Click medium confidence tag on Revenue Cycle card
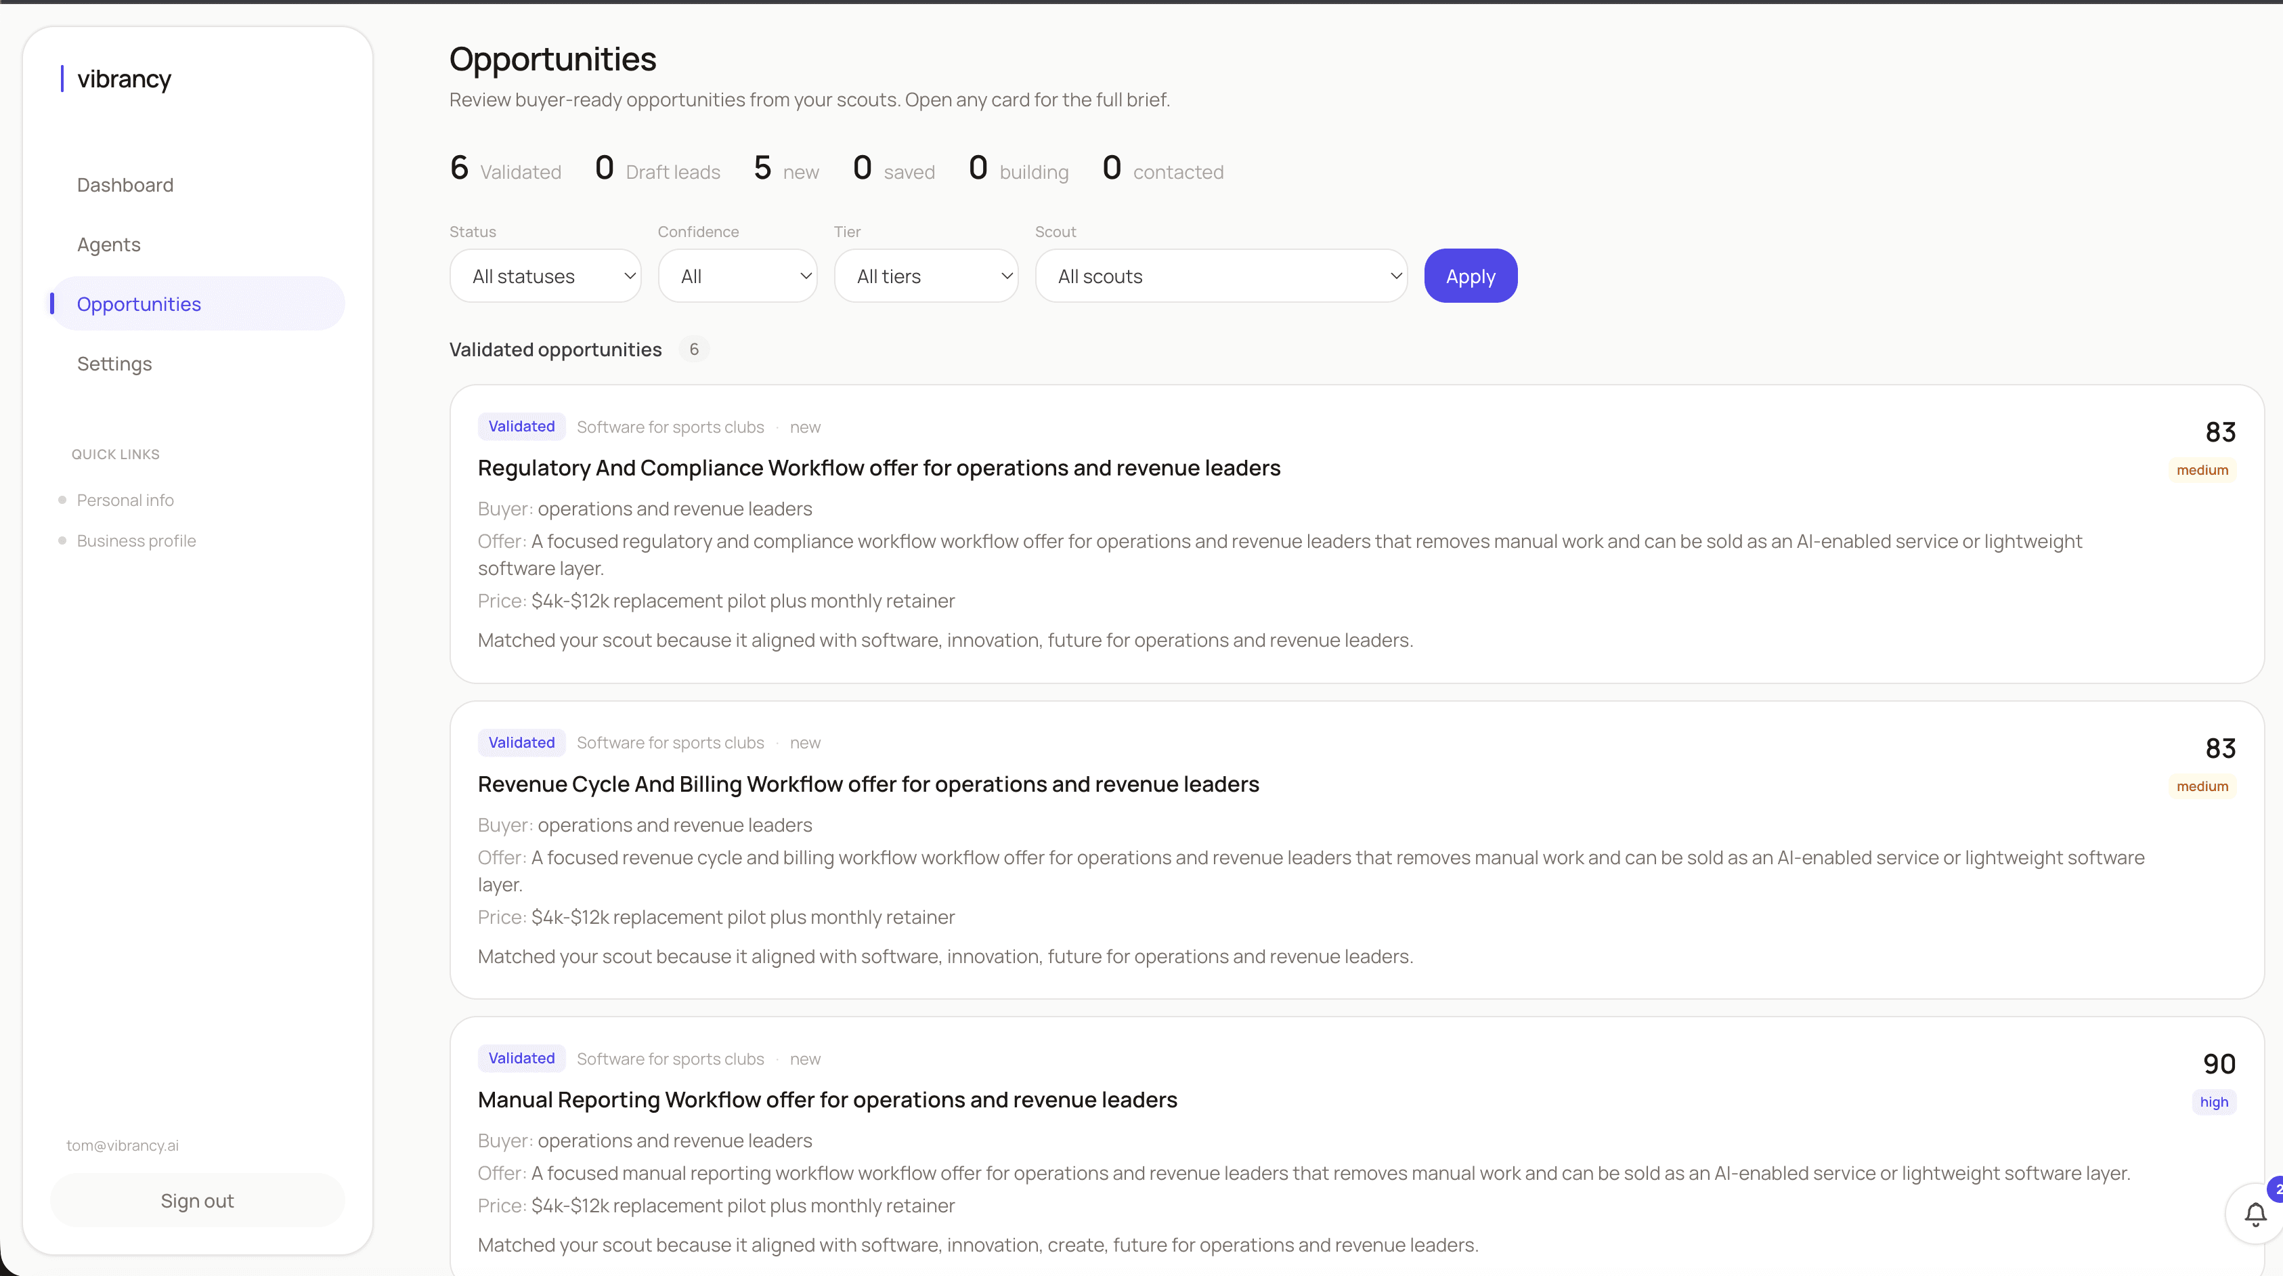The height and width of the screenshot is (1276, 2283). tap(2202, 786)
